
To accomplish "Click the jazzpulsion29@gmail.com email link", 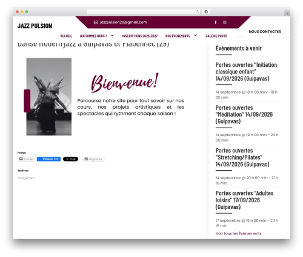I will 124,22.
